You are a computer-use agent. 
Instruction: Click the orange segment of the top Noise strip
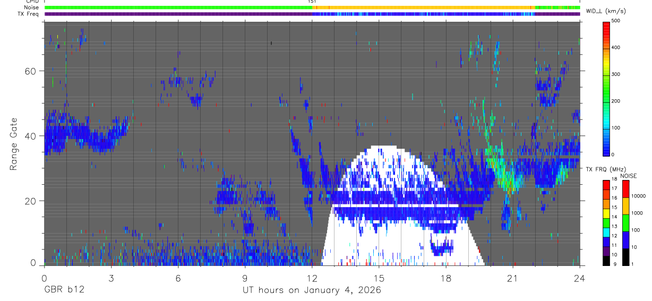(425, 7)
